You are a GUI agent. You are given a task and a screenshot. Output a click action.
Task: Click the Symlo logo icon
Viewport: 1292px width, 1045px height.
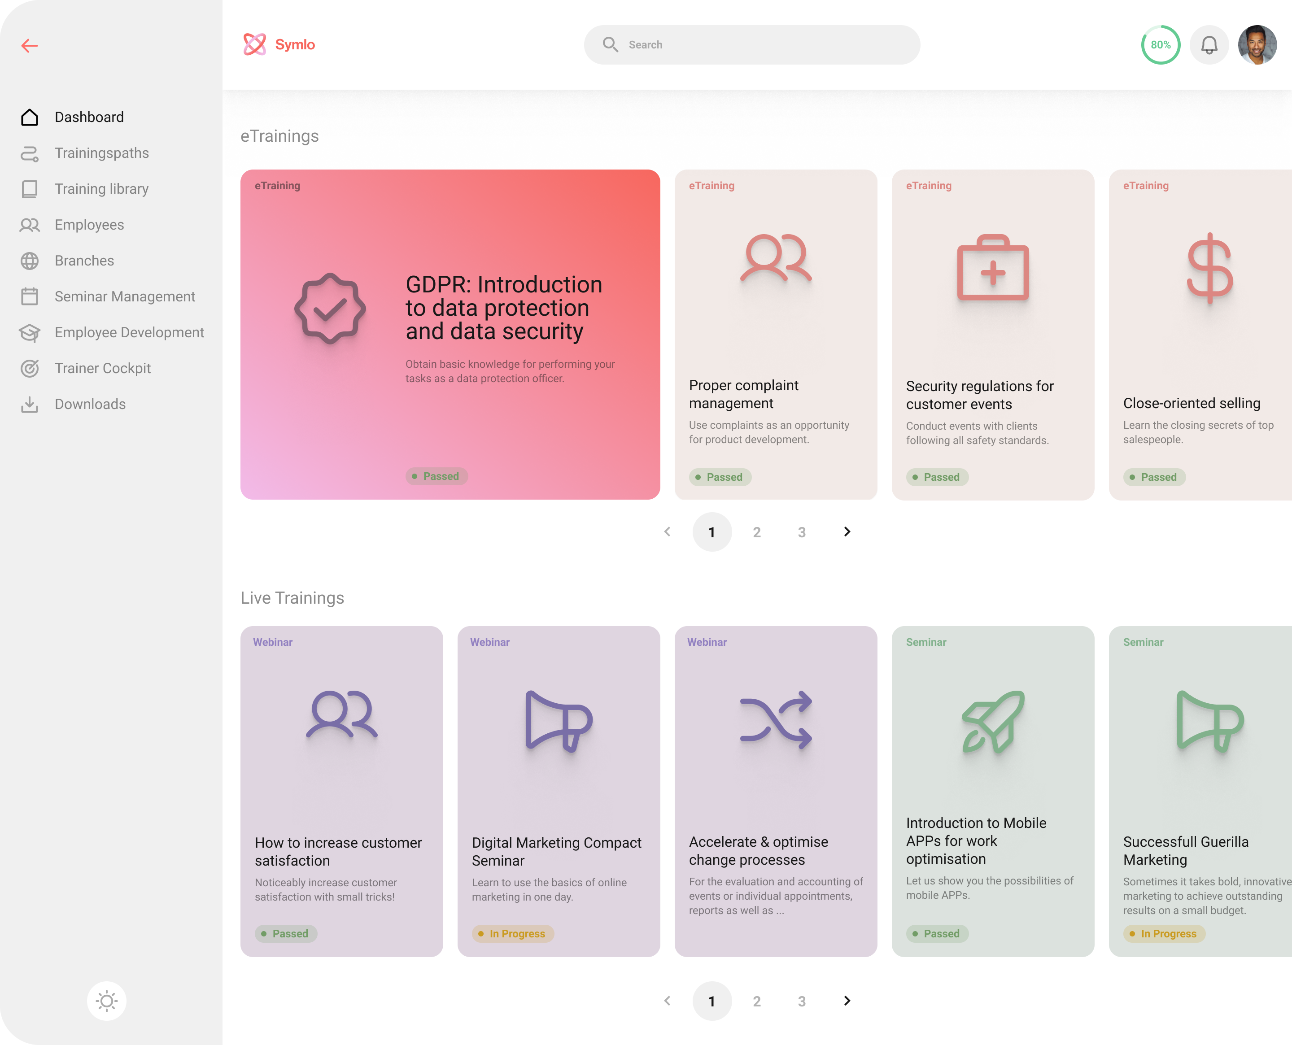click(x=254, y=44)
